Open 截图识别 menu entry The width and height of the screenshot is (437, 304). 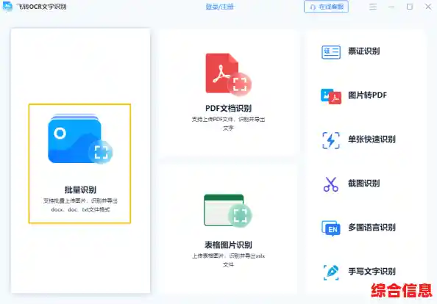(363, 184)
